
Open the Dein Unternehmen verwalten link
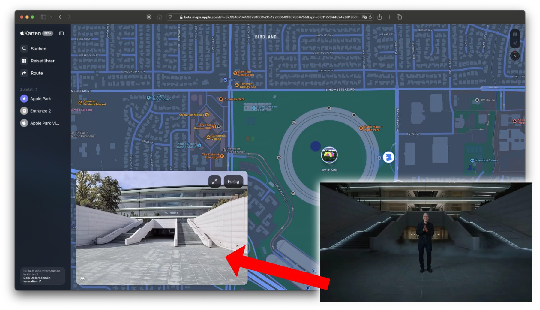37,280
